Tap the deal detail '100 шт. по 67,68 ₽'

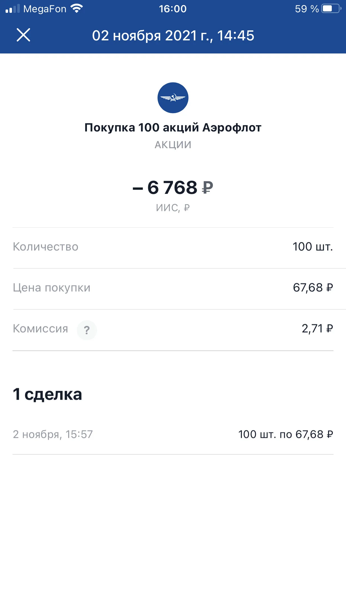click(x=286, y=435)
